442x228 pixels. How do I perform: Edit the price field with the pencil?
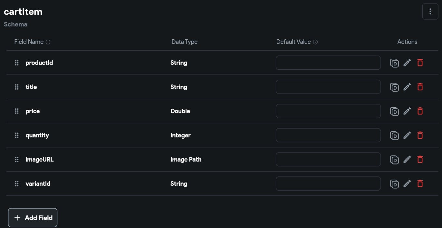(407, 111)
